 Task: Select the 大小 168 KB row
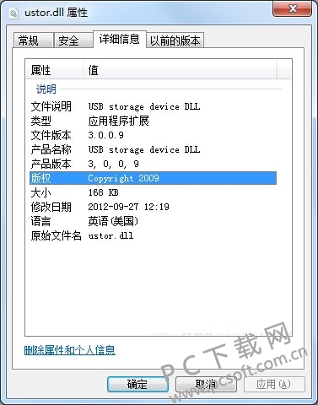[x=153, y=192]
